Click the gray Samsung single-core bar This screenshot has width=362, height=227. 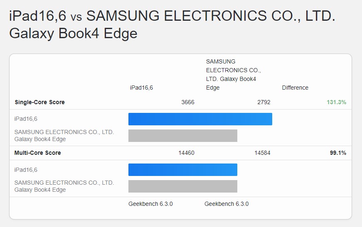point(182,136)
